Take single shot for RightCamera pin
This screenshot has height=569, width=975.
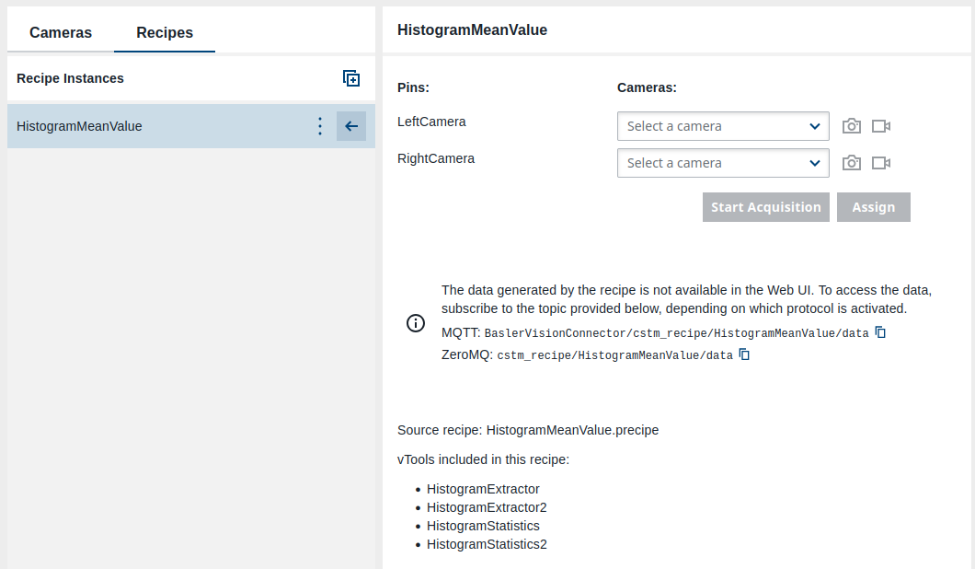(x=852, y=163)
